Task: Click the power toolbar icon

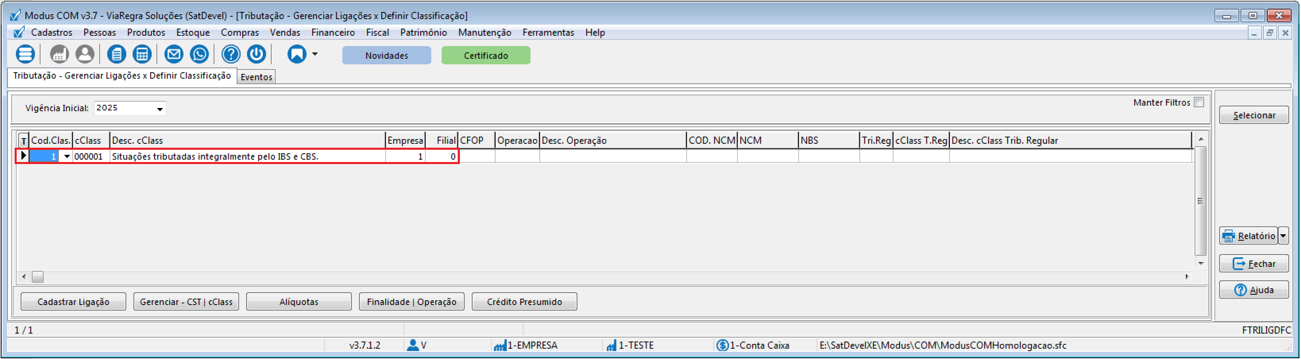Action: point(257,54)
